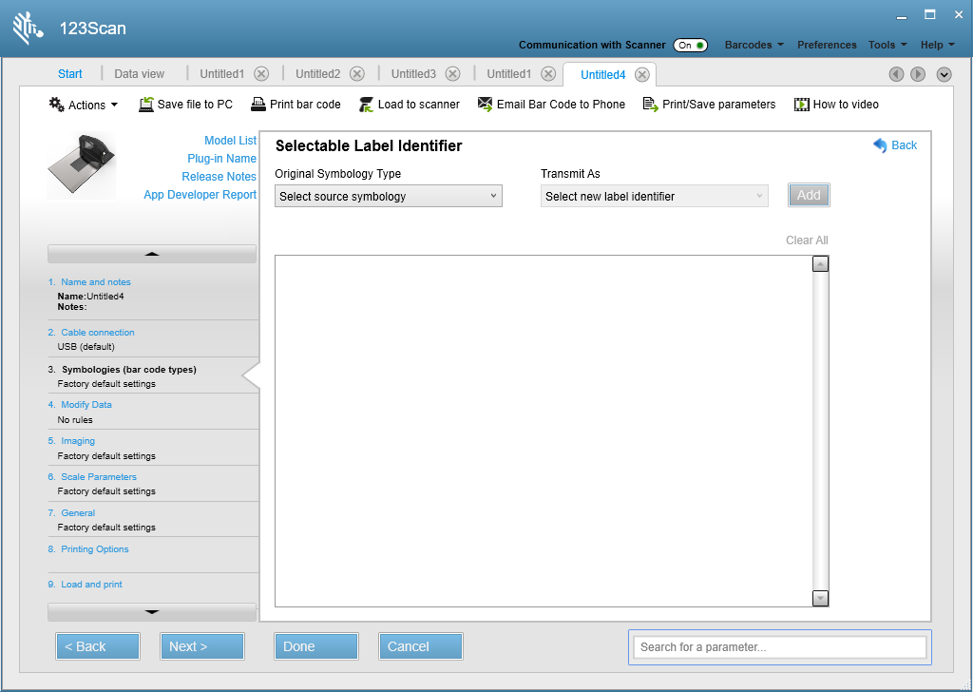
Task: Open the Release Notes link
Action: (x=219, y=176)
